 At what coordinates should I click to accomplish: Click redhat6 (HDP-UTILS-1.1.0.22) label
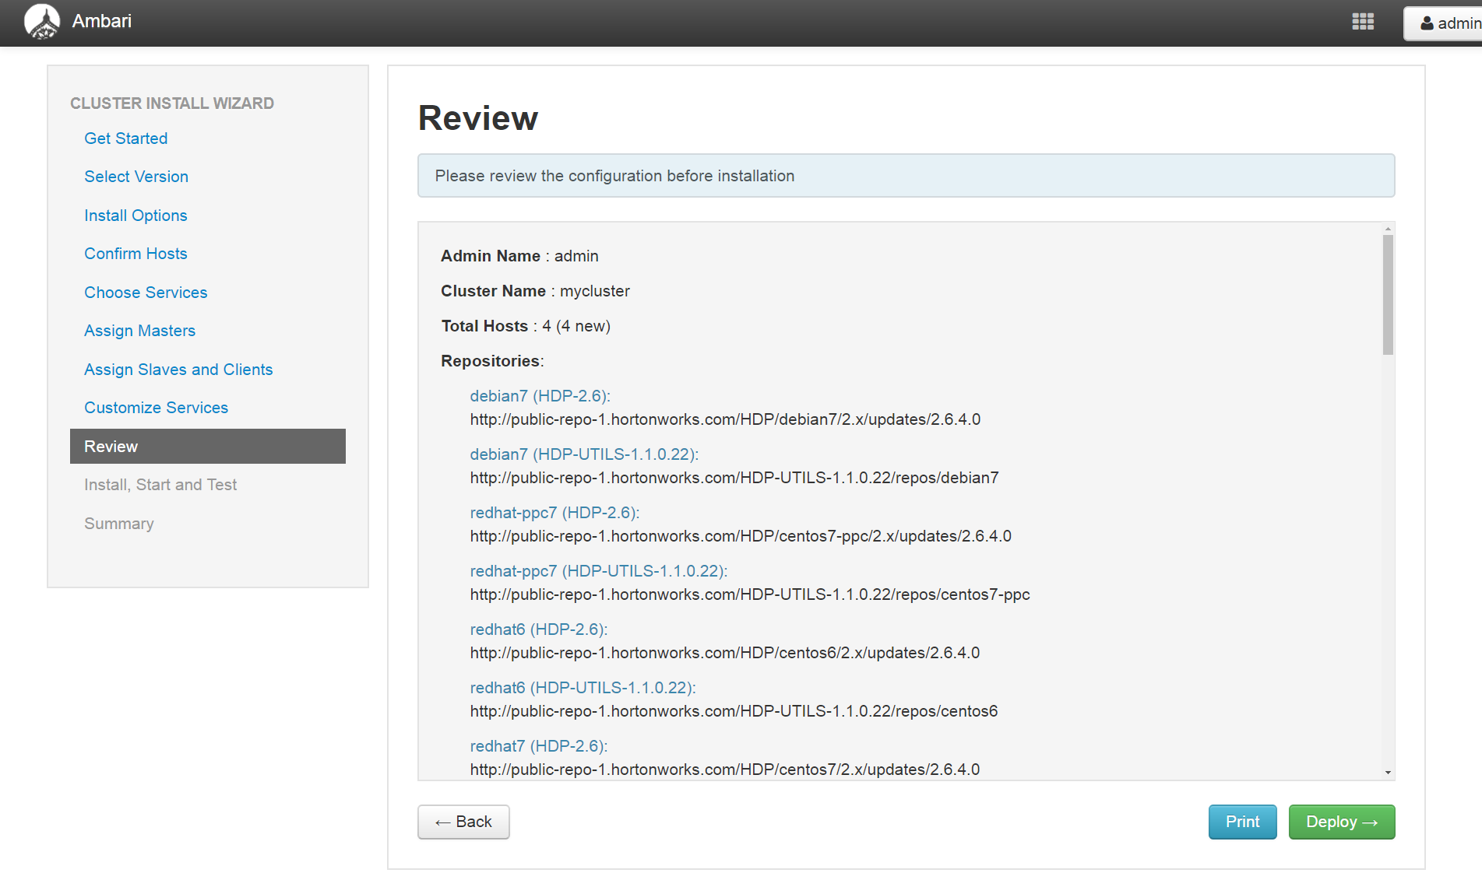pos(583,688)
